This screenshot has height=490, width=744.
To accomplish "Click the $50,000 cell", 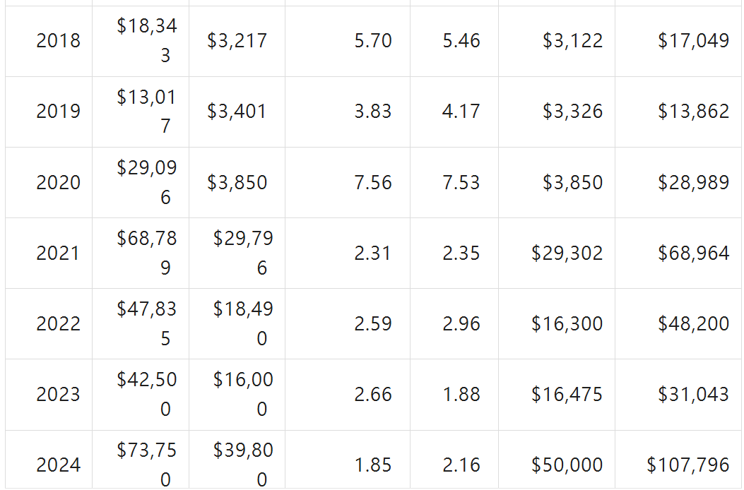I will point(567,465).
